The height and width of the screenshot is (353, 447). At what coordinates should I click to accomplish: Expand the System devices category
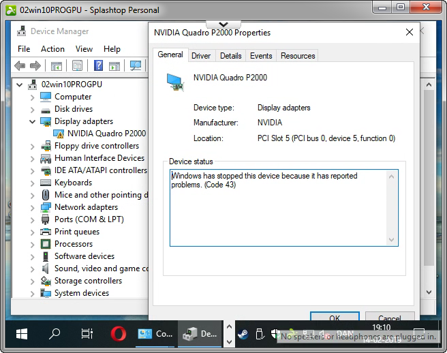click(x=32, y=294)
